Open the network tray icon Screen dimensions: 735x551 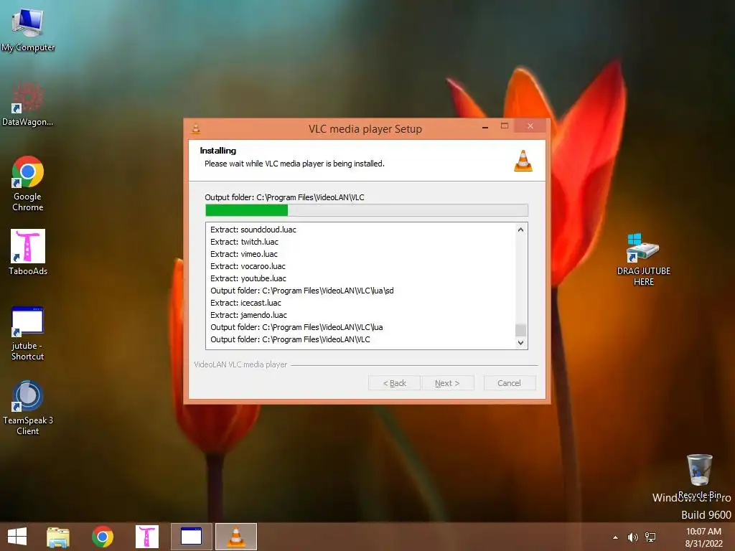(x=650, y=537)
